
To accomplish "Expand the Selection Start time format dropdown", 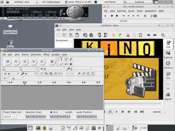I will (x=45, y=117).
